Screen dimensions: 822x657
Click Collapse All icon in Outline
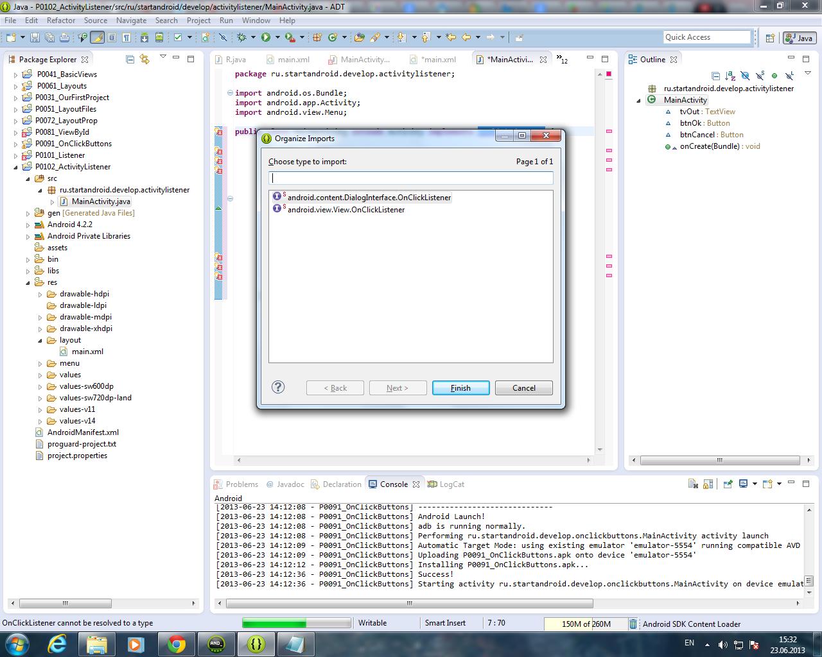pyautogui.click(x=715, y=76)
